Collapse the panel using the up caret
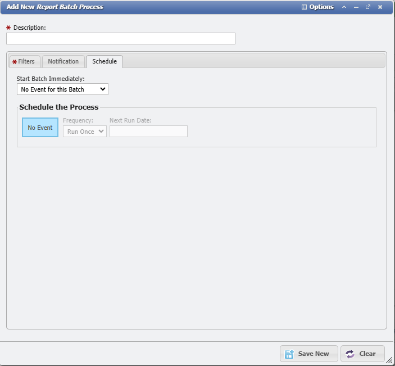 (344, 7)
